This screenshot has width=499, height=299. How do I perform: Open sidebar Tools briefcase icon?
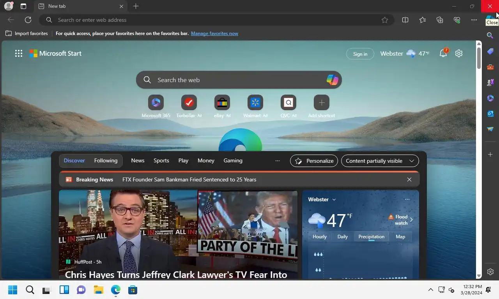490,67
